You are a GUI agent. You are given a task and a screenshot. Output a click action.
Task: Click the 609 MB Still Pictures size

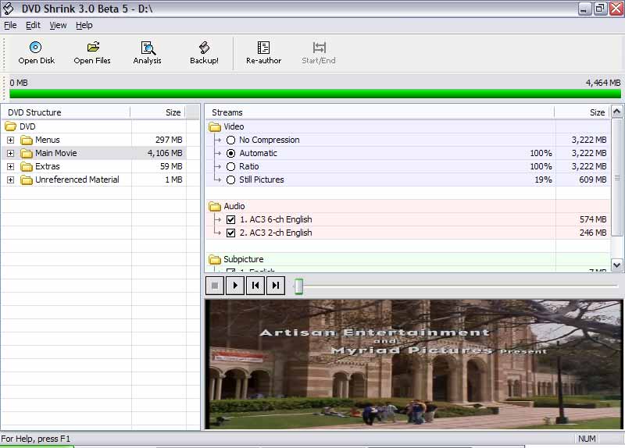tap(593, 180)
